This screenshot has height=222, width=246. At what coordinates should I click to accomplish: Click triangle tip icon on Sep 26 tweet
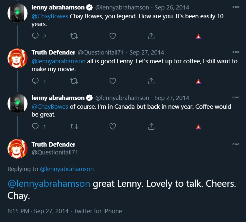pyautogui.click(x=198, y=37)
